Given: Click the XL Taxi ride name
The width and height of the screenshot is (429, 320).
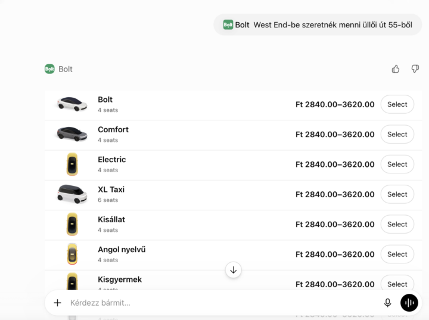Looking at the screenshot, I should pos(111,189).
